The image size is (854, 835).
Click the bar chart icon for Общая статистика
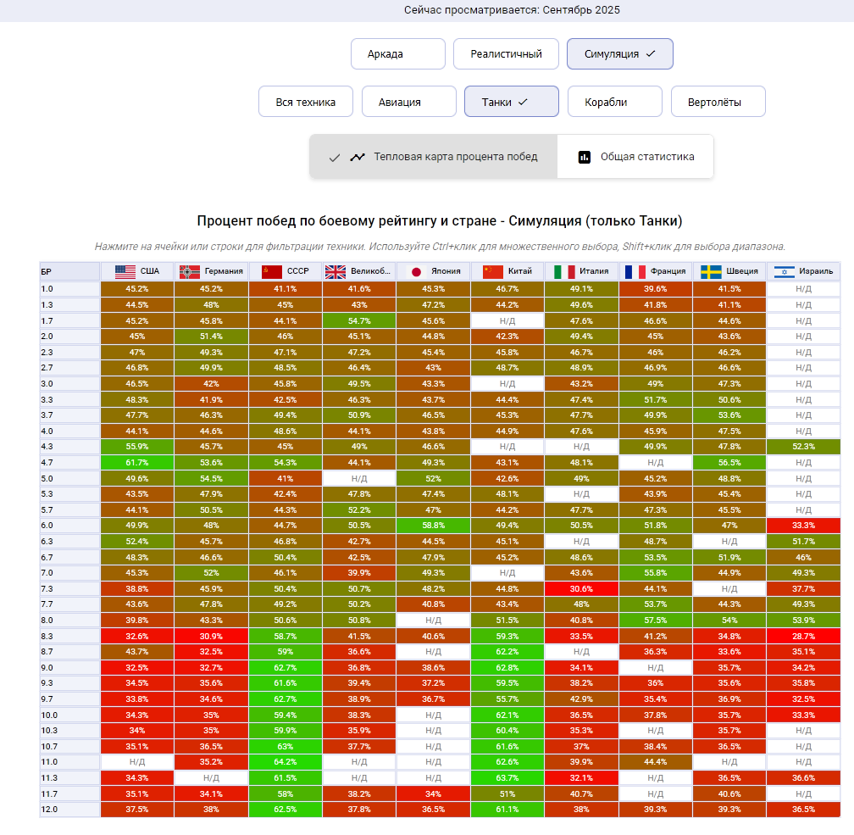click(x=584, y=157)
